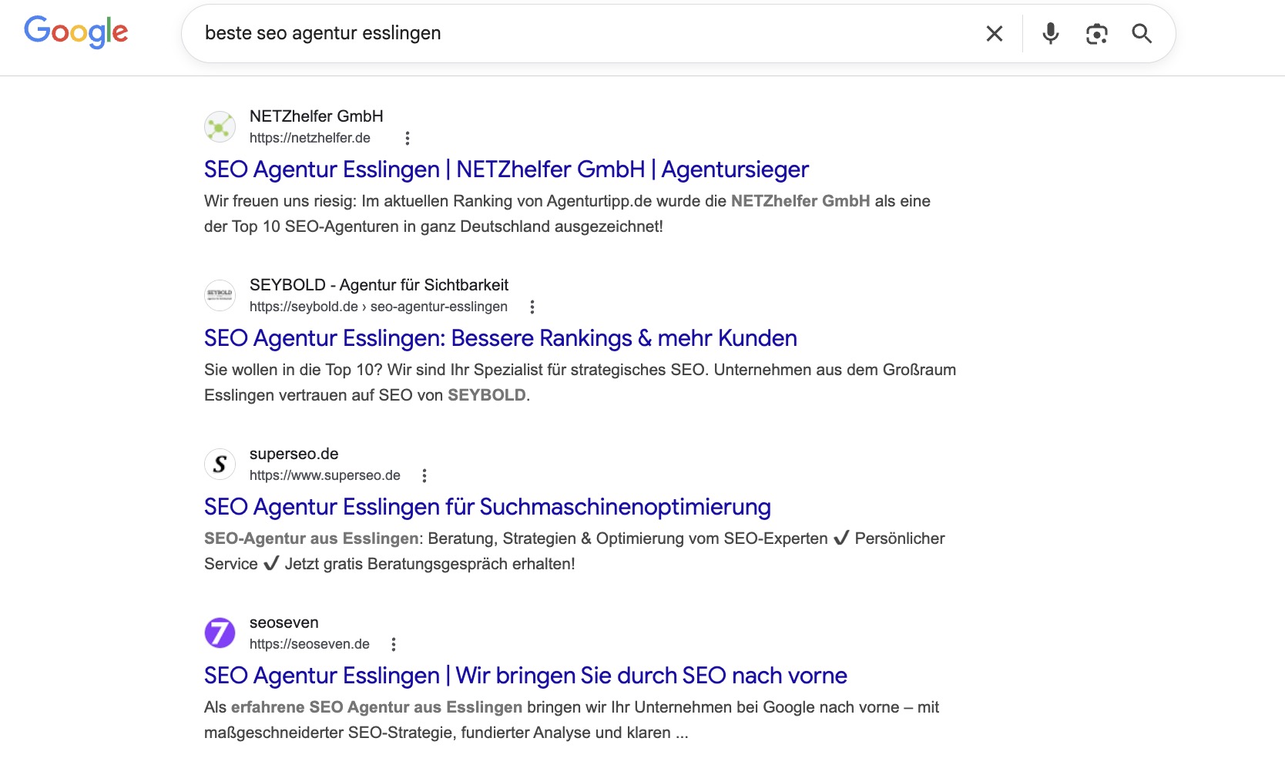
Task: Click the SEYBOLD agency favicon
Action: tap(220, 295)
